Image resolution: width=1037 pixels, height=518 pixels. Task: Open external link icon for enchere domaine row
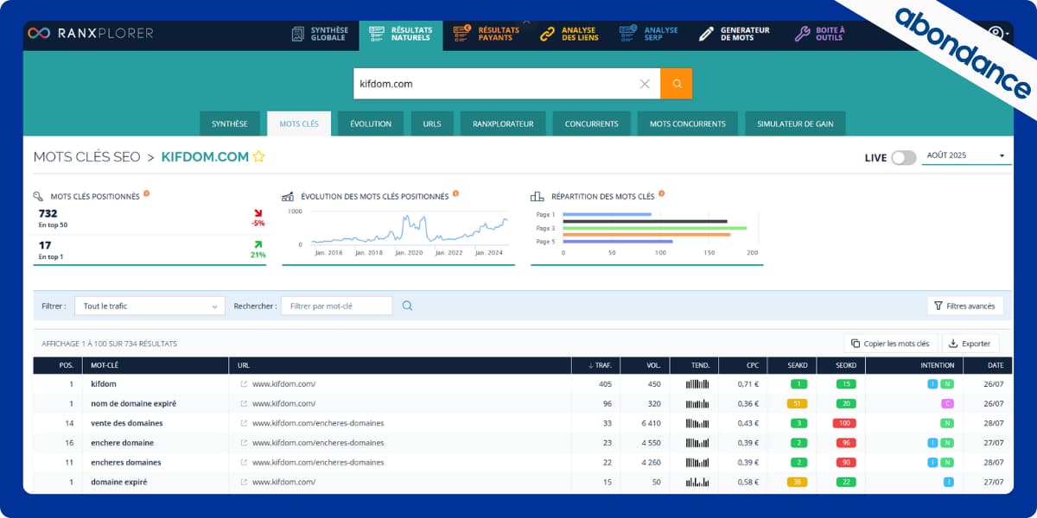[x=244, y=443]
